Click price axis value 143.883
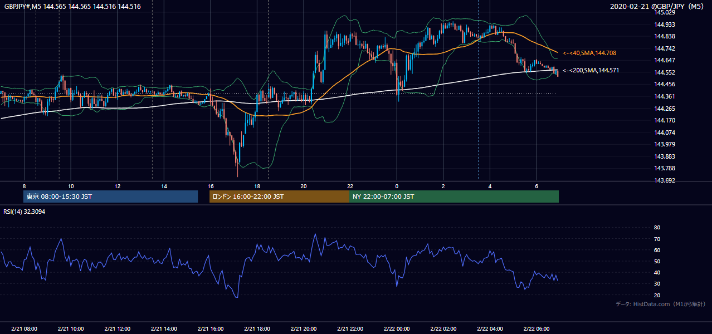 [665, 156]
